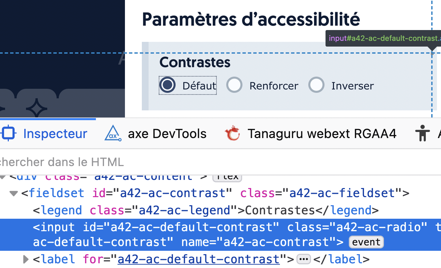This screenshot has height=268, width=441.
Task: Click the axe DevTools triangle icon
Action: tap(113, 134)
